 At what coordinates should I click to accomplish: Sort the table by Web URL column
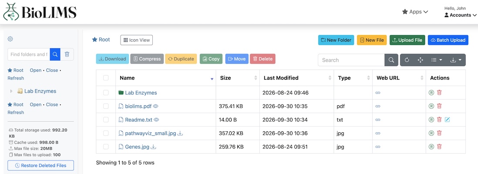tap(399, 78)
